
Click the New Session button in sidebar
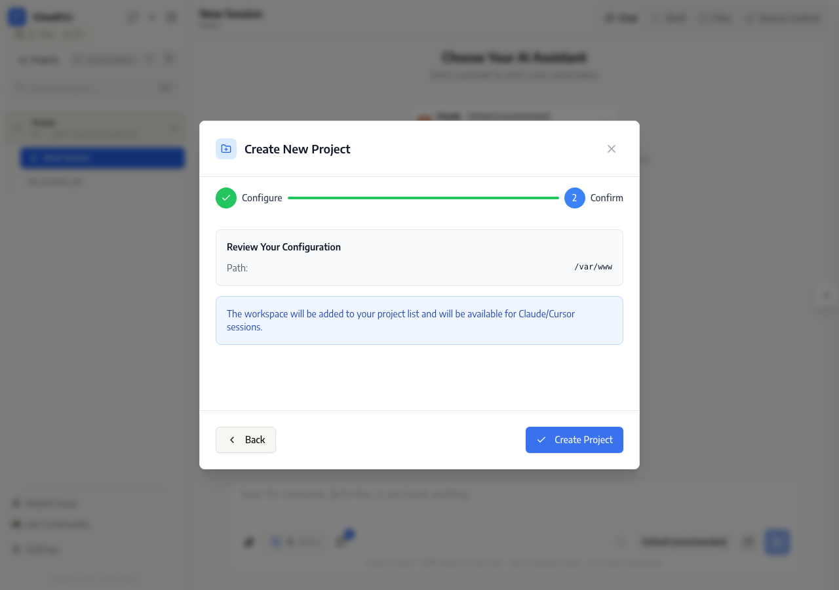102,158
